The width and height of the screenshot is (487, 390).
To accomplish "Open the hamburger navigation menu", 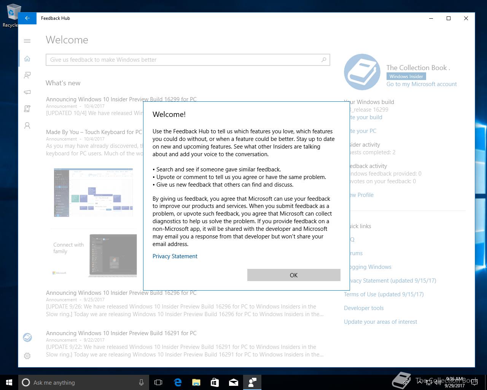I will pyautogui.click(x=27, y=41).
